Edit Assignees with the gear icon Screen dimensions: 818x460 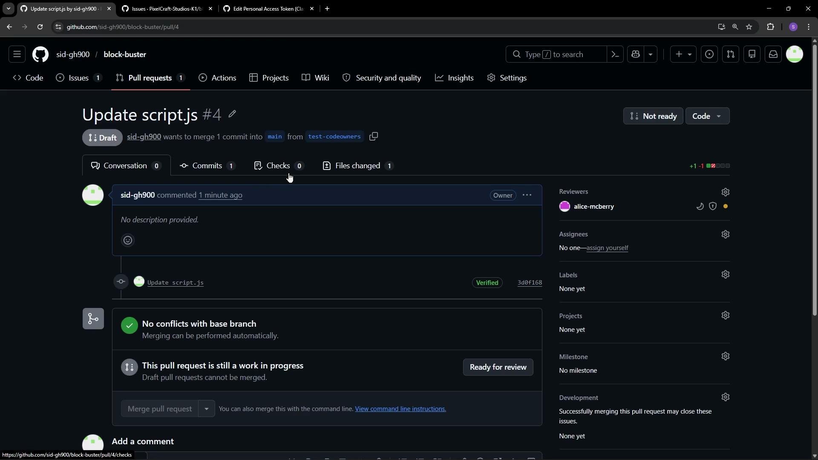pos(726,235)
